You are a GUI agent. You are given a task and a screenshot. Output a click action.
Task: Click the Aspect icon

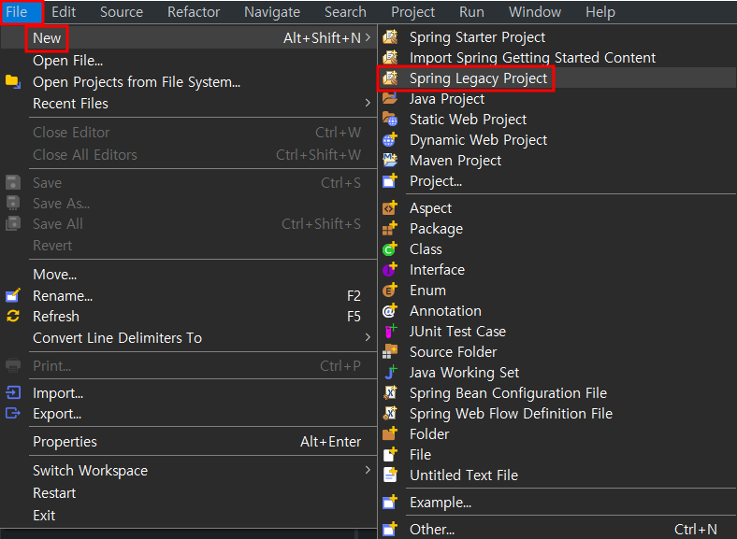390,207
